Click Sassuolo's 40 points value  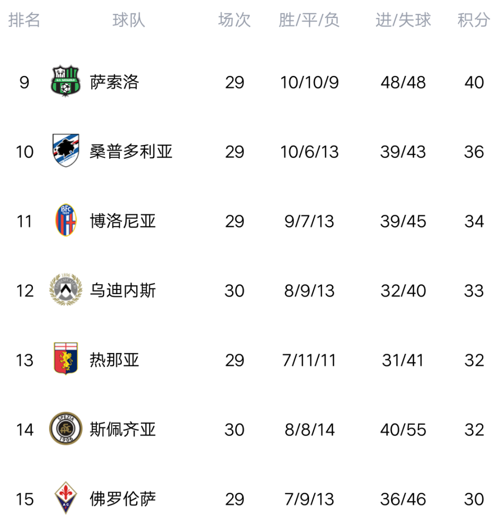474,82
